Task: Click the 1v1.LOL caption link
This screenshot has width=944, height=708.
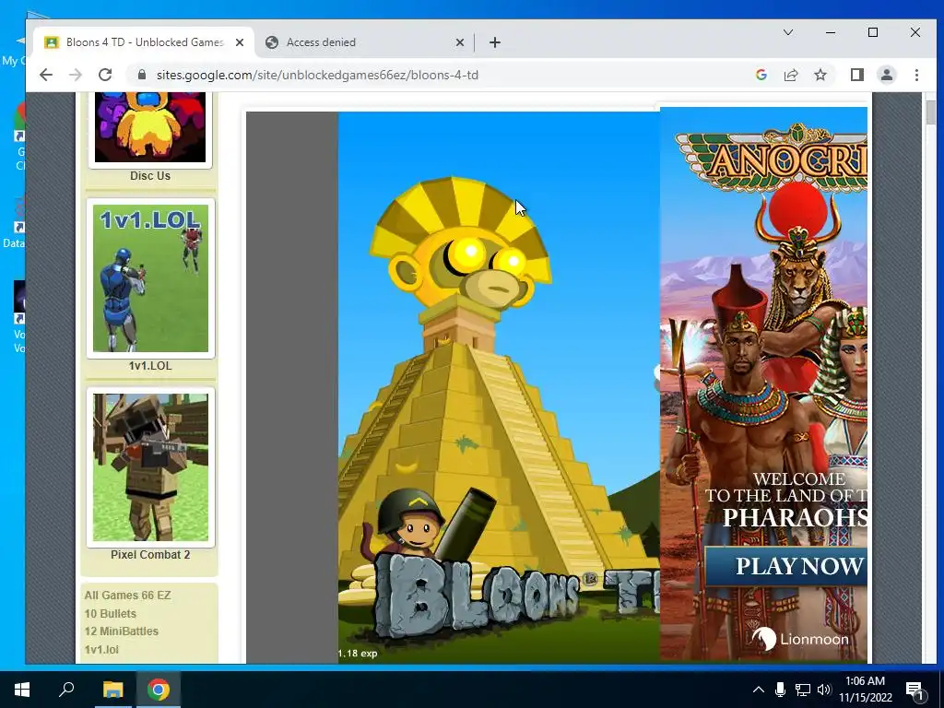Action: [150, 365]
